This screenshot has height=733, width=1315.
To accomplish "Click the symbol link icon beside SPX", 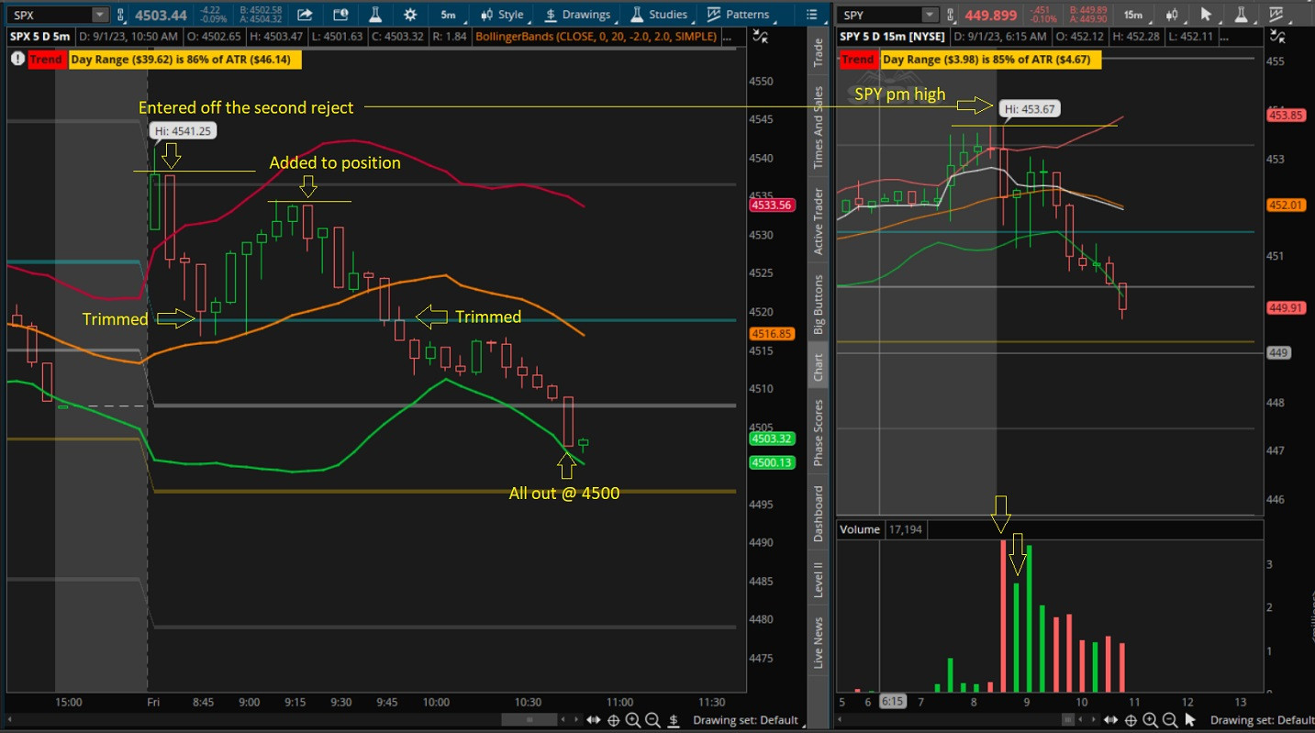I will [x=119, y=15].
